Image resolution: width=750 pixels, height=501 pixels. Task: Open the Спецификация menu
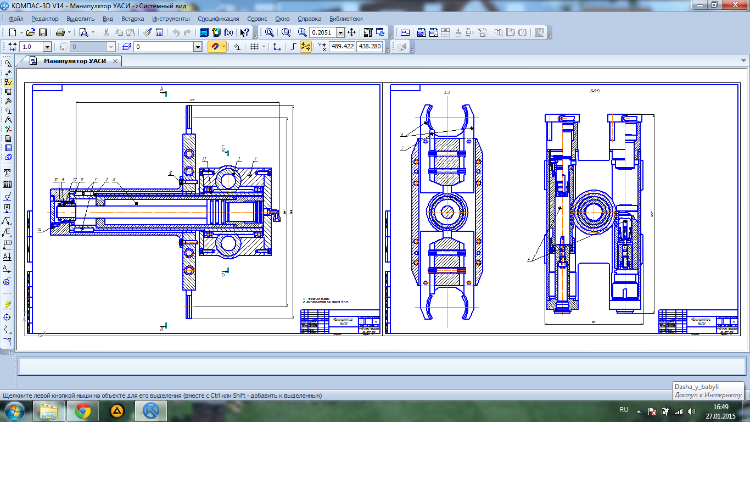pyautogui.click(x=218, y=19)
